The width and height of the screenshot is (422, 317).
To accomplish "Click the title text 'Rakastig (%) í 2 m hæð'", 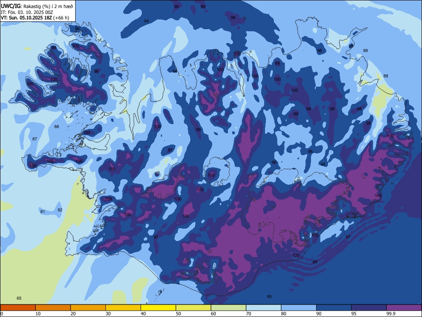I will pos(48,6).
